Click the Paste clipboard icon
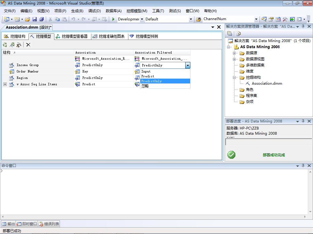Screen dimensions: 313x234 [64, 19]
